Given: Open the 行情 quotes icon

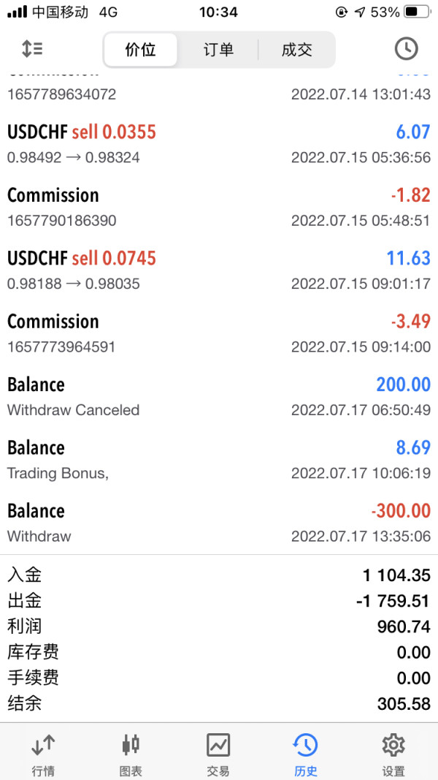Looking at the screenshot, I should [43, 753].
